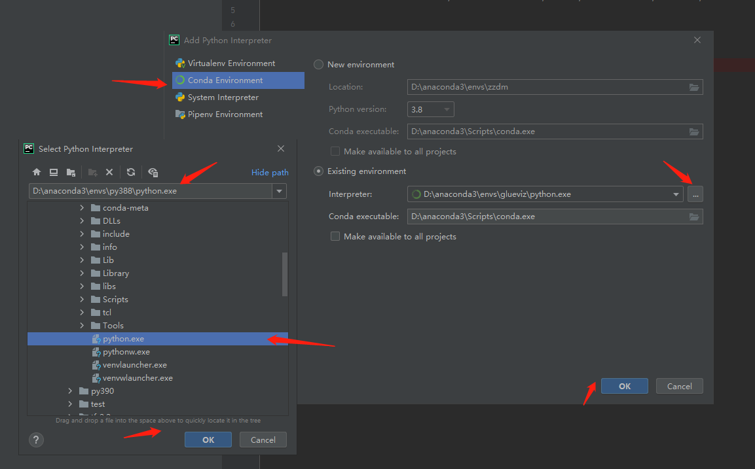Close Select Python Interpreter dialog
755x469 pixels.
coord(281,148)
